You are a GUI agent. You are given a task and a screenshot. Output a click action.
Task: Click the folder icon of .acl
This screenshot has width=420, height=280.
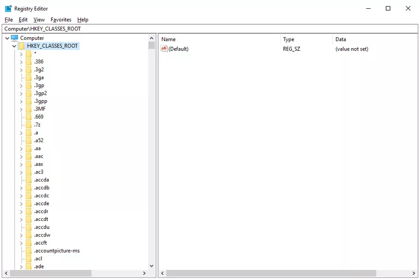pyautogui.click(x=28, y=259)
